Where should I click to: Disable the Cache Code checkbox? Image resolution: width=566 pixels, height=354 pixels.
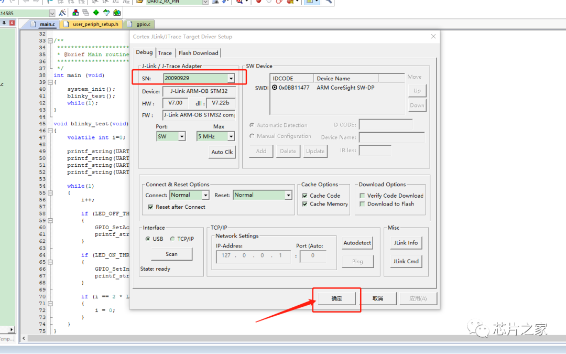pyautogui.click(x=305, y=196)
